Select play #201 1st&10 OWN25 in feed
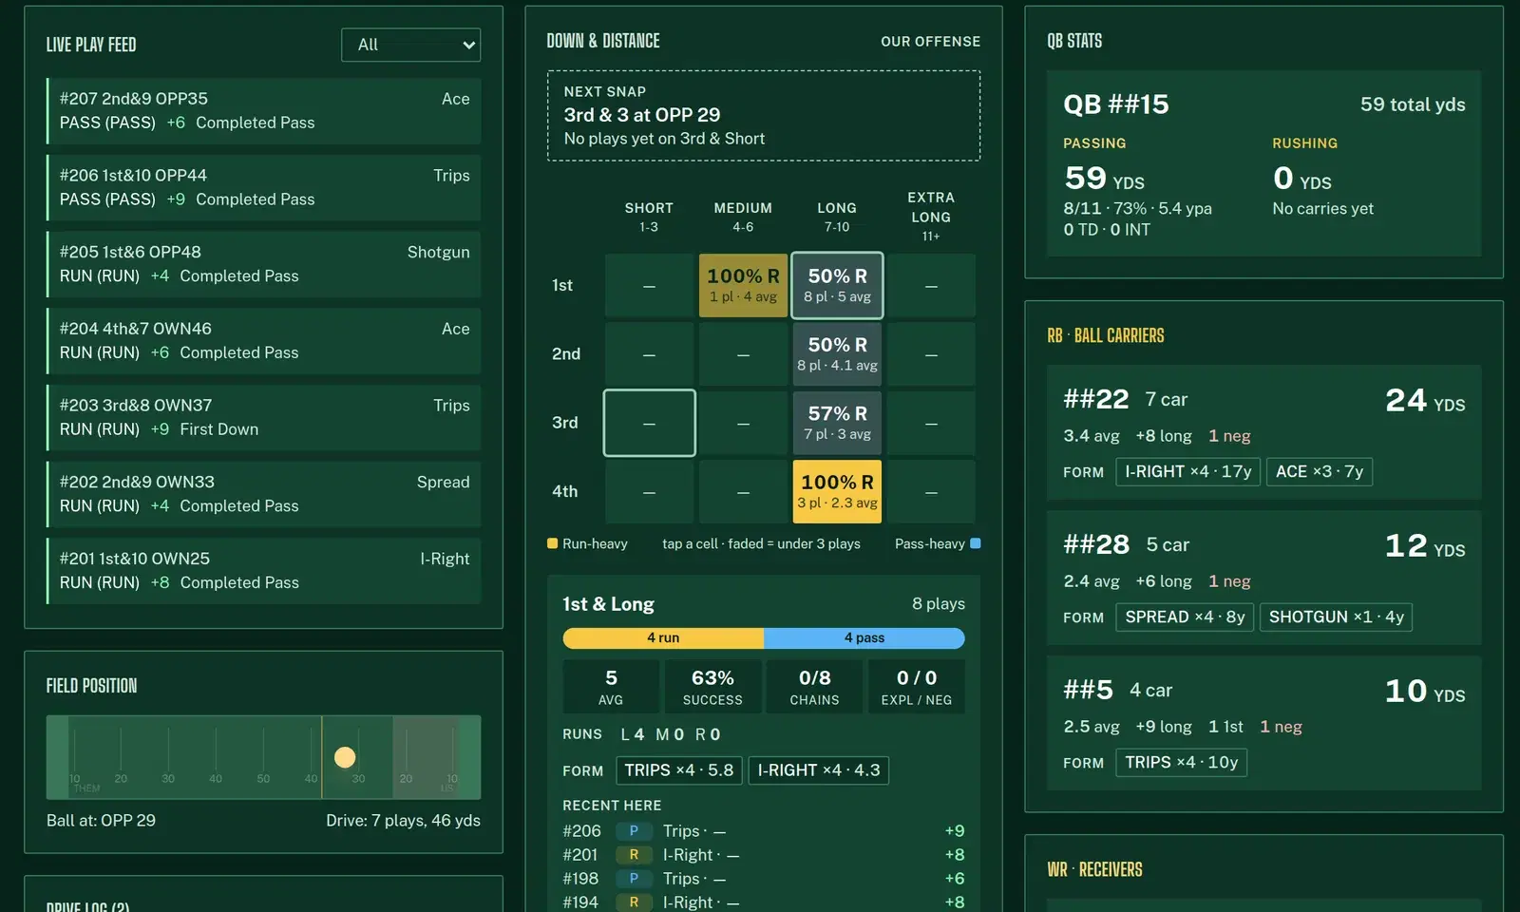The width and height of the screenshot is (1520, 912). [x=264, y=571]
